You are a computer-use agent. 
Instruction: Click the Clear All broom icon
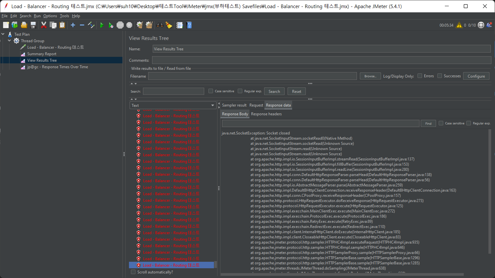[x=149, y=25]
